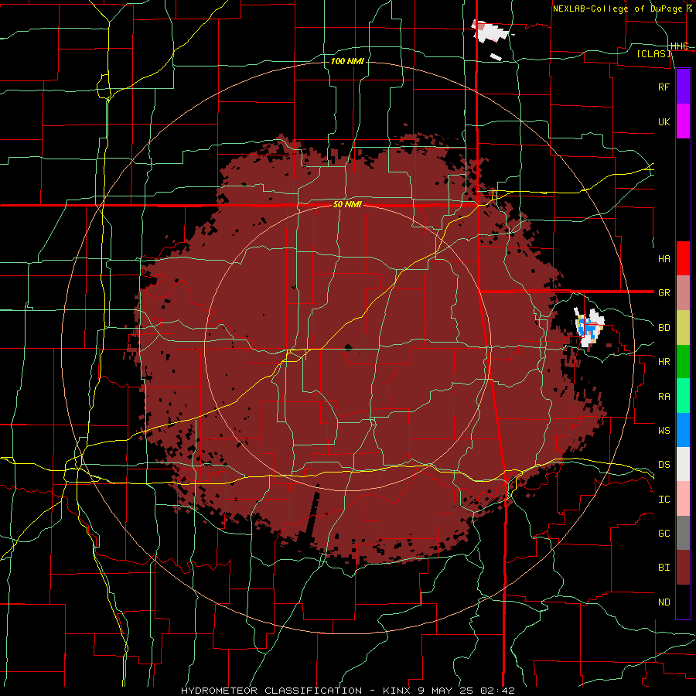
Task: Click the '02:42' timestamp
Action: pos(497,691)
